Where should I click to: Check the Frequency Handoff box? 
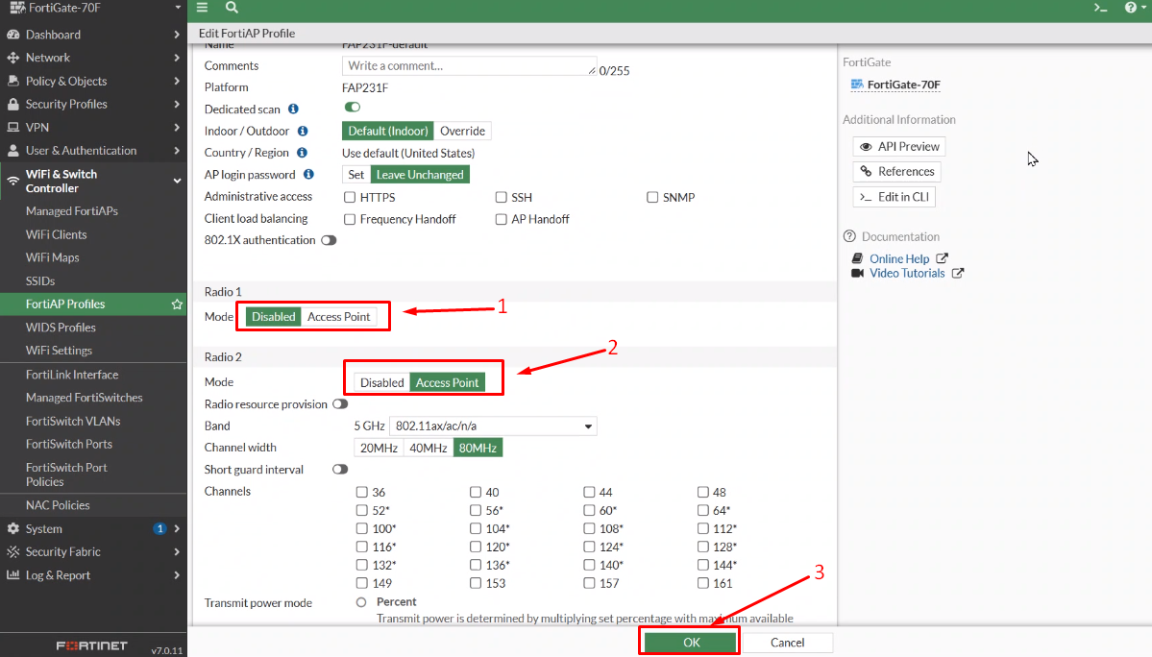click(x=350, y=219)
